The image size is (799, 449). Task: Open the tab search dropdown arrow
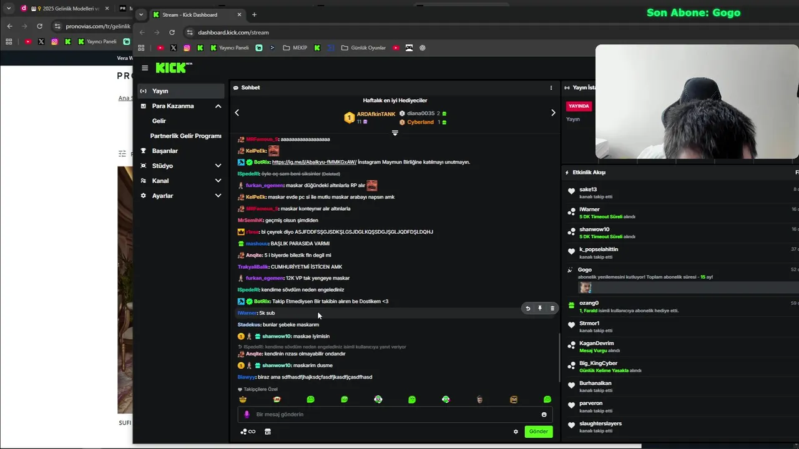point(141,14)
